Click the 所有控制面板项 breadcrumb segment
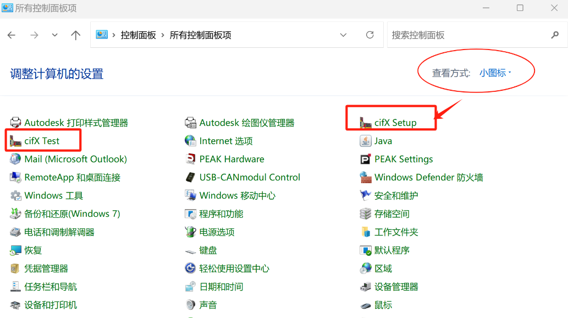Screen dimensions: 568x318 pyautogui.click(x=200, y=35)
